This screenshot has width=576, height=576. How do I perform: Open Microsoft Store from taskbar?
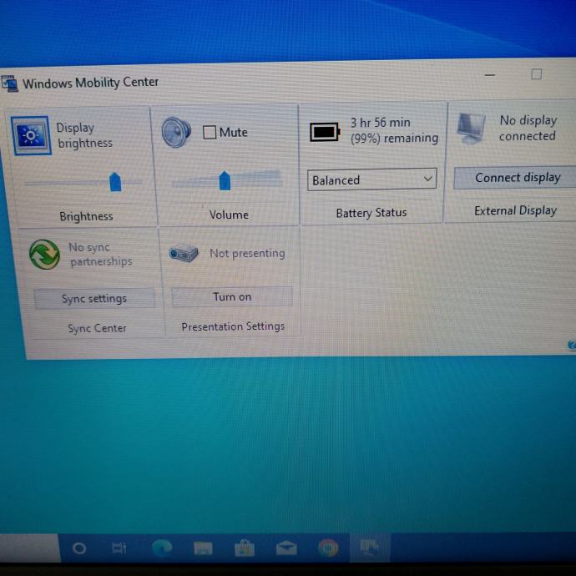coord(245,548)
